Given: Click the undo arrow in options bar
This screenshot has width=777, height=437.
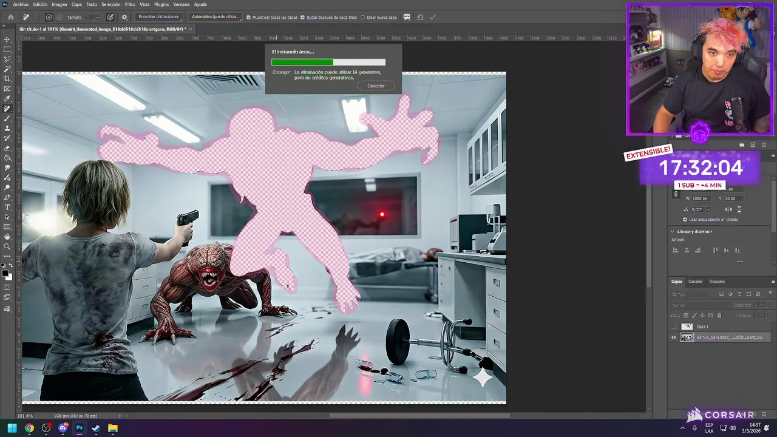Looking at the screenshot, I should tap(420, 17).
